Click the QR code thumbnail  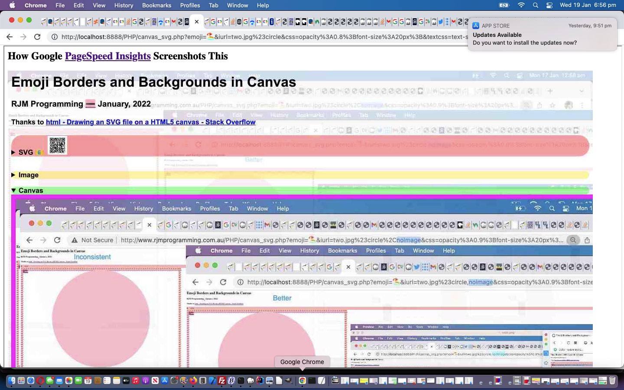tap(57, 145)
